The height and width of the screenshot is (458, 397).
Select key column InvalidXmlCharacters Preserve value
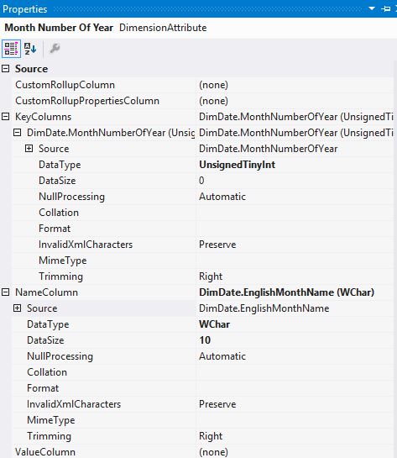coord(217,245)
